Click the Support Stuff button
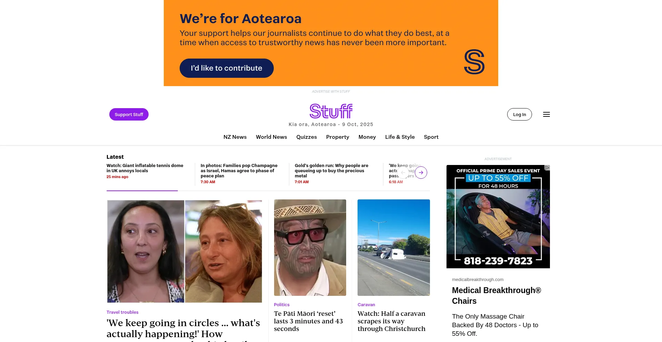Screen dimensions: 662x342 tap(129, 114)
